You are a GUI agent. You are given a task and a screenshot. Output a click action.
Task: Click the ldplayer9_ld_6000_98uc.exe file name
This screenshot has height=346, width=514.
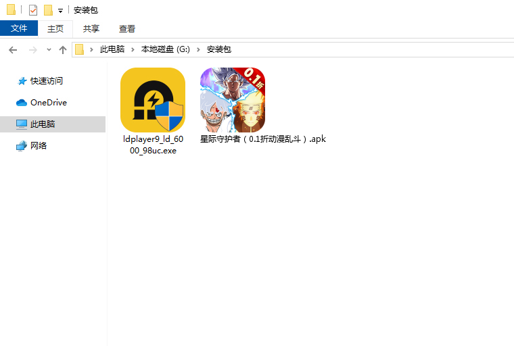click(153, 145)
